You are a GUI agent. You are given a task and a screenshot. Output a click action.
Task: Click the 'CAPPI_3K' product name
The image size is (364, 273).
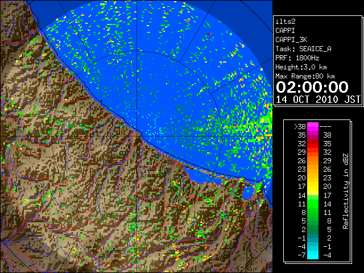tap(291, 40)
